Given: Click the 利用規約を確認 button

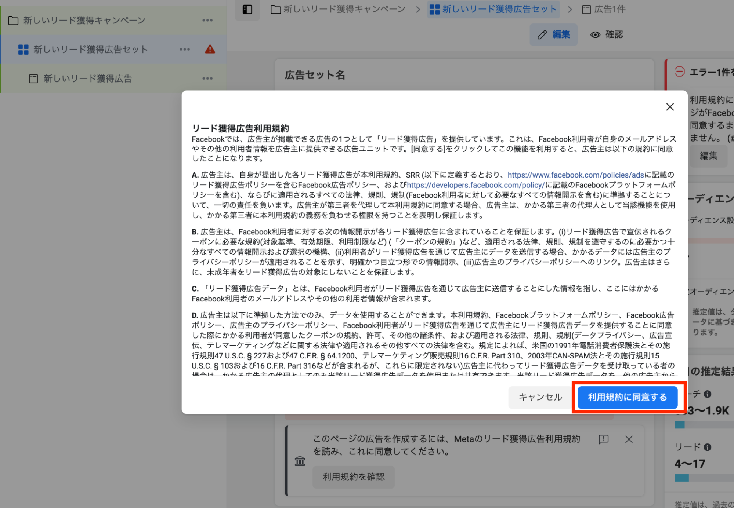Looking at the screenshot, I should click(354, 477).
